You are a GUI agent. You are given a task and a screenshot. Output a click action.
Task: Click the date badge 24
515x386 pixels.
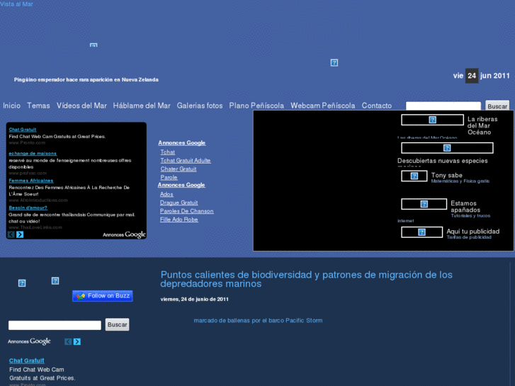pyautogui.click(x=472, y=76)
